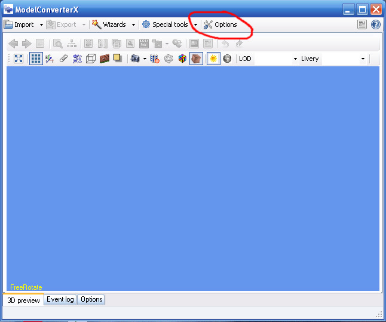
Task: Expand the Export dropdown arrow
Action: pos(84,24)
